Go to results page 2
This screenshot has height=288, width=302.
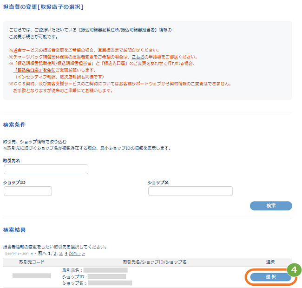(x=55, y=253)
